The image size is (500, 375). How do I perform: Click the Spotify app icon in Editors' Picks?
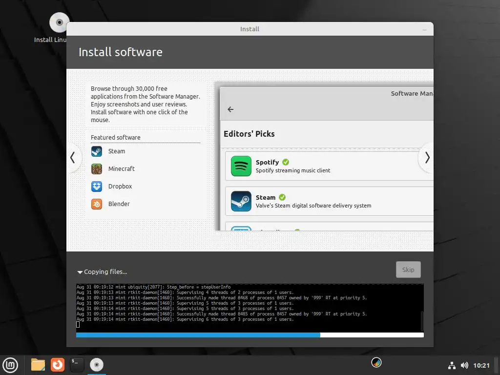tap(241, 166)
